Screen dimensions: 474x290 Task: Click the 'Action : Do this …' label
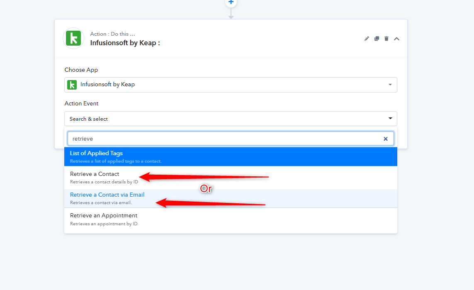[x=112, y=34]
